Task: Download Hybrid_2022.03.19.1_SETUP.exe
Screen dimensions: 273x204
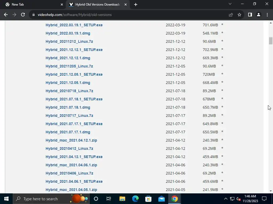Action: tap(74, 25)
